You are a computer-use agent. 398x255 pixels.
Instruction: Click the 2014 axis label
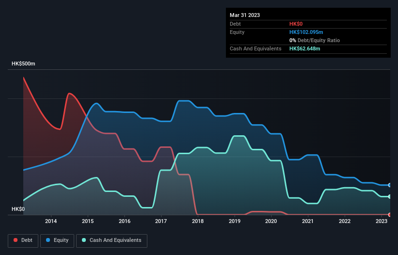pyautogui.click(x=51, y=221)
